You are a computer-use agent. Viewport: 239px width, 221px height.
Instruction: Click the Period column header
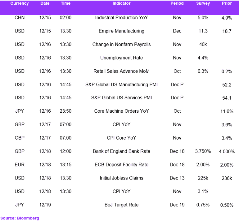click(x=177, y=3)
